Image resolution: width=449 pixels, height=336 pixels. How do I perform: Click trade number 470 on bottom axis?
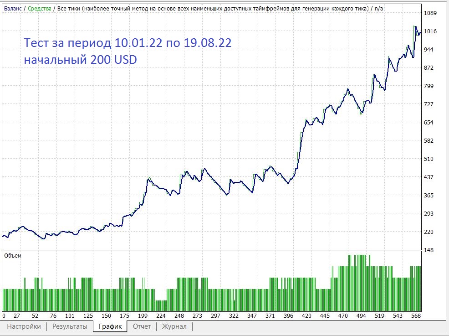pyautogui.click(x=343, y=315)
